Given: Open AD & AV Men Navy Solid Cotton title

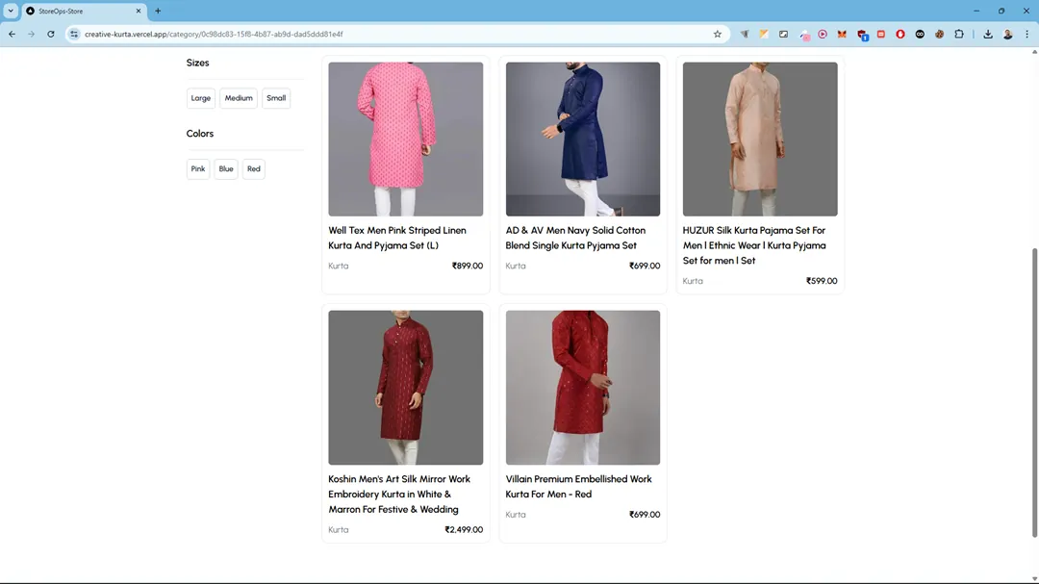Looking at the screenshot, I should [575, 238].
